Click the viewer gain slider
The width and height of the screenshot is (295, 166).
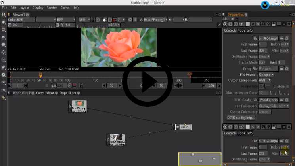point(34,25)
